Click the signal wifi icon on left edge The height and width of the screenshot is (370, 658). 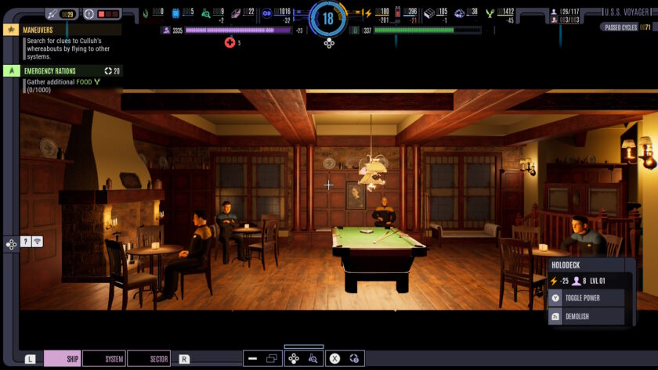(x=38, y=242)
